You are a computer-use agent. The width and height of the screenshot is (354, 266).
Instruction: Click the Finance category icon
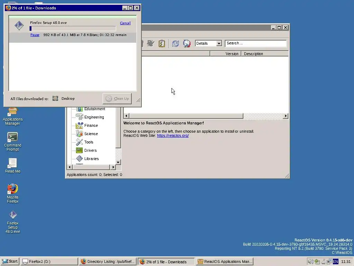point(80,125)
